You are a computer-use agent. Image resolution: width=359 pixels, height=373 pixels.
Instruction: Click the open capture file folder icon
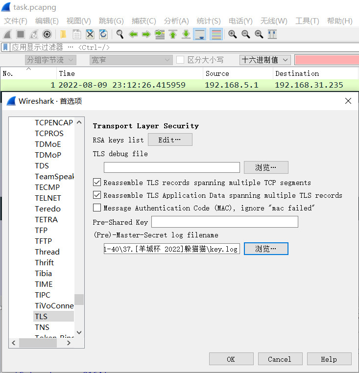pos(63,34)
